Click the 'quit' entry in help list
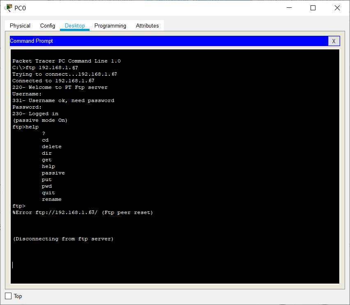 (x=48, y=193)
